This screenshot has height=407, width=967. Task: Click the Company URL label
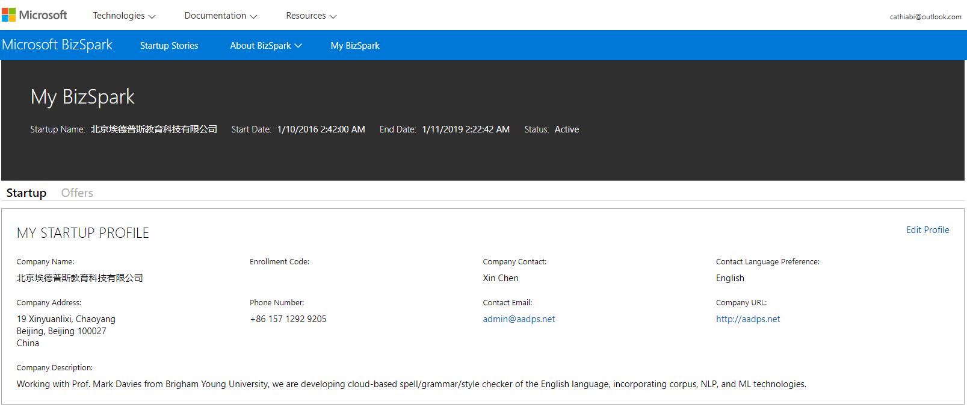click(x=741, y=303)
